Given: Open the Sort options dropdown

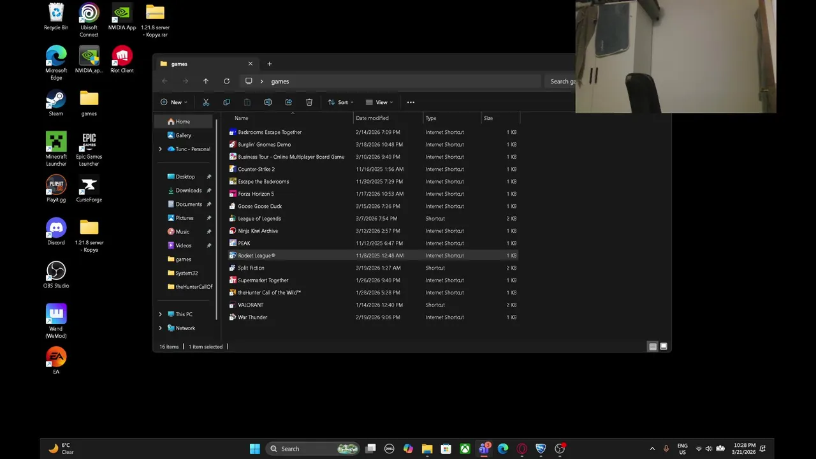Looking at the screenshot, I should coord(341,102).
